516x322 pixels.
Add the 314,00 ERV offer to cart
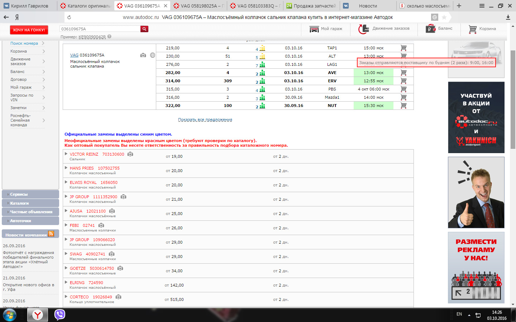[x=403, y=81]
